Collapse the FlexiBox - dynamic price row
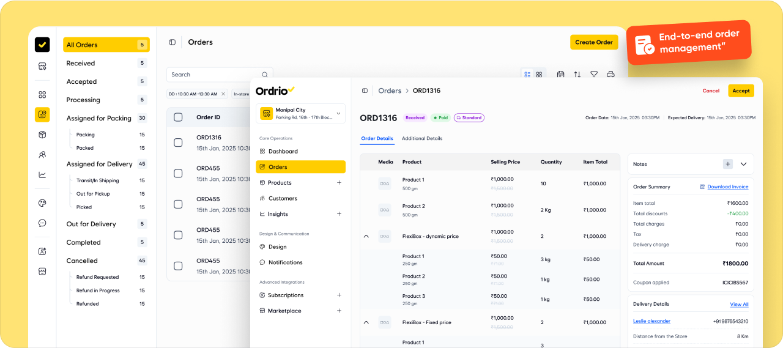This screenshot has width=783, height=348. point(366,236)
